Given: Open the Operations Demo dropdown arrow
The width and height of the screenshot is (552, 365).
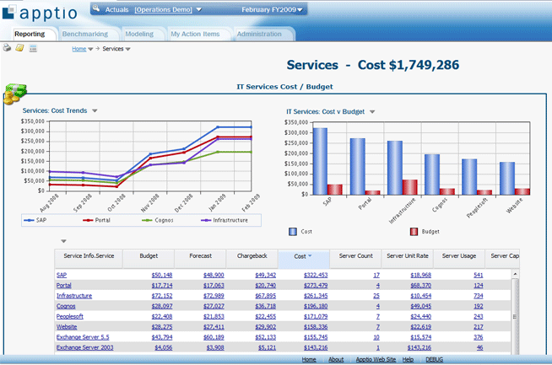Looking at the screenshot, I should coord(199,9).
